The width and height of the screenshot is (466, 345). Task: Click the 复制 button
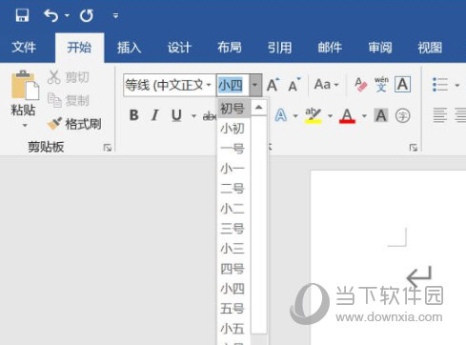pos(68,100)
